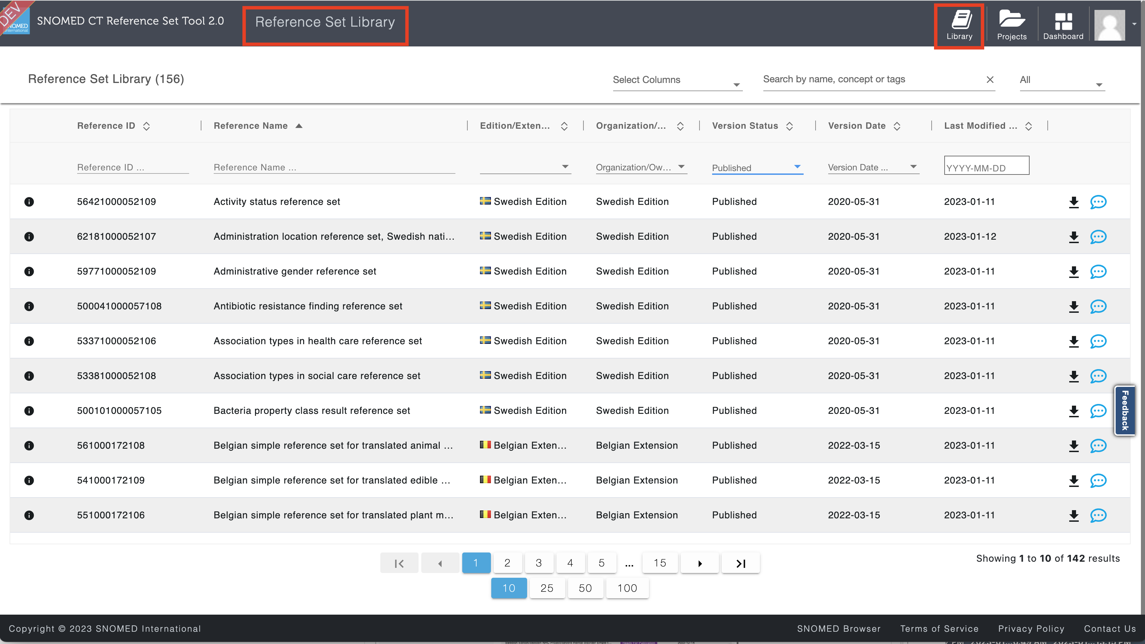Open the Feedback side tab
Screen dimensions: 1145x644
coord(1125,410)
